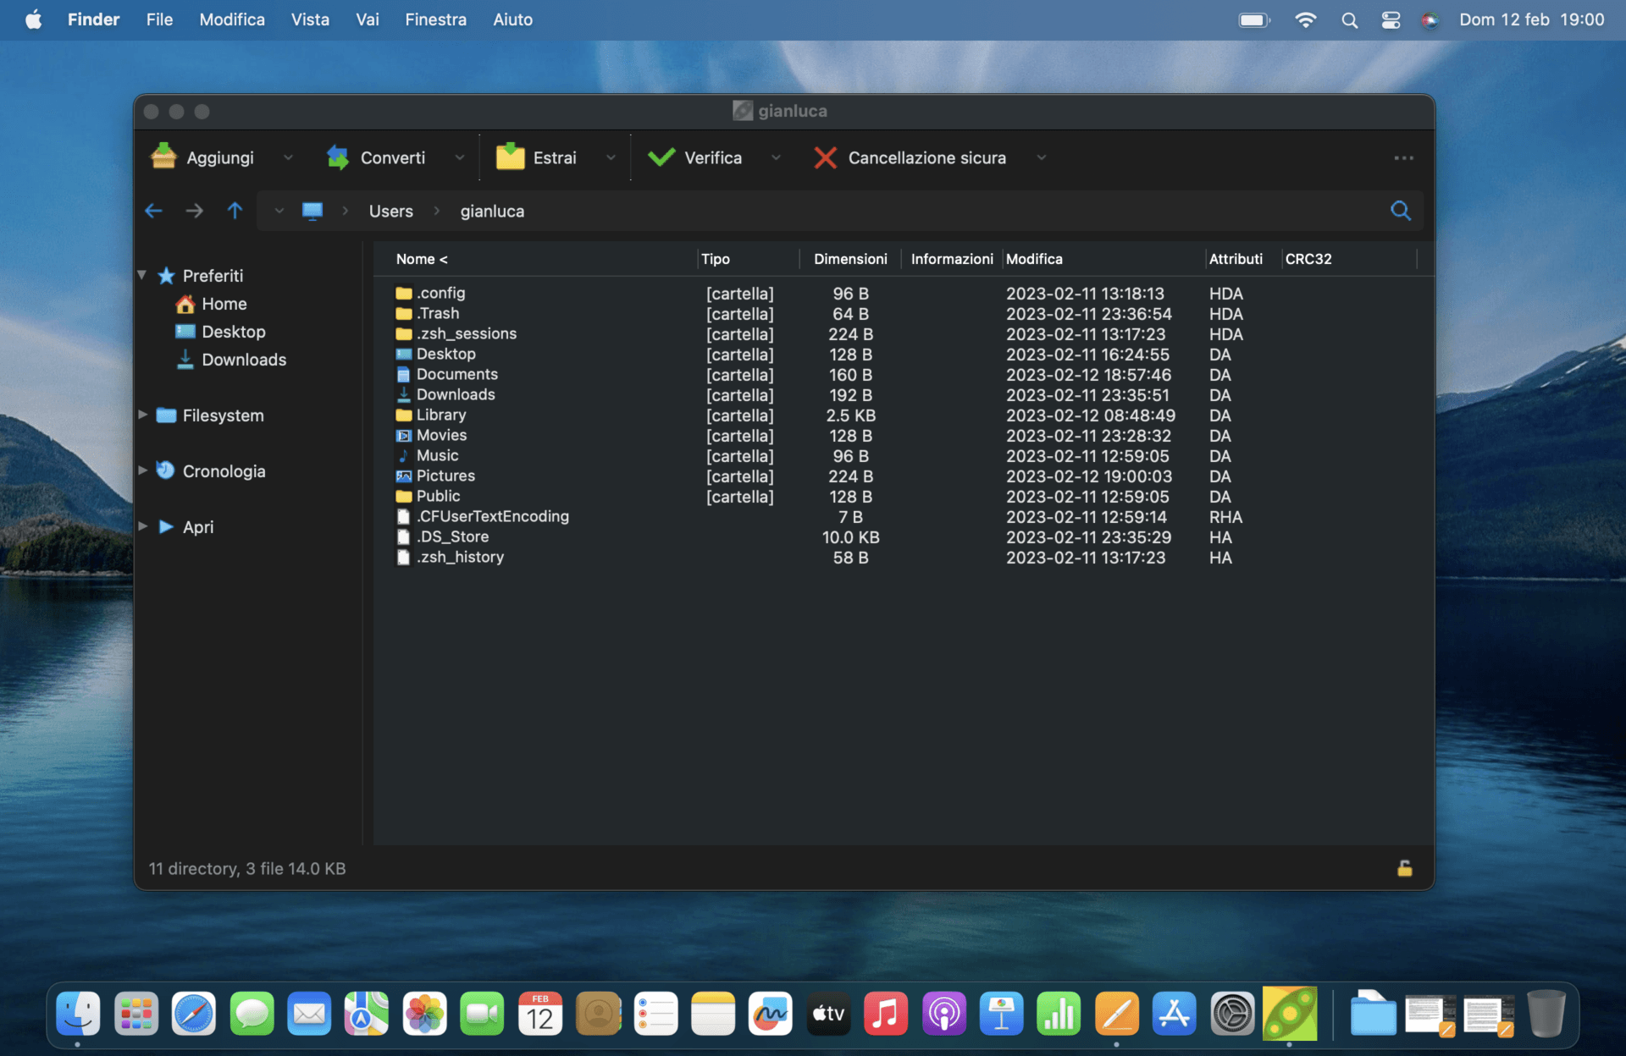Viewport: 1626px width, 1056px height.
Task: Expand the Cronologia sidebar section
Action: click(x=145, y=471)
